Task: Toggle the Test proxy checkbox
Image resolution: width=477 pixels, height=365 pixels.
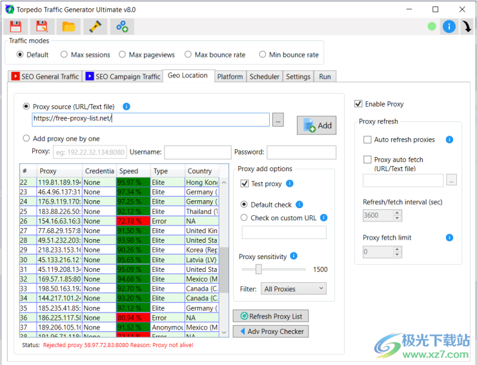Action: pos(245,183)
